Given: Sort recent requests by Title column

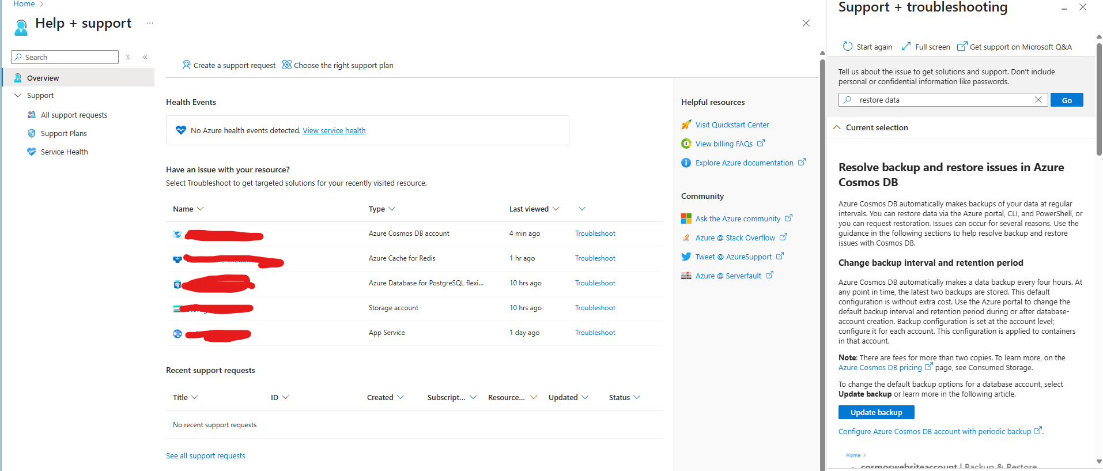Looking at the screenshot, I should click(185, 397).
